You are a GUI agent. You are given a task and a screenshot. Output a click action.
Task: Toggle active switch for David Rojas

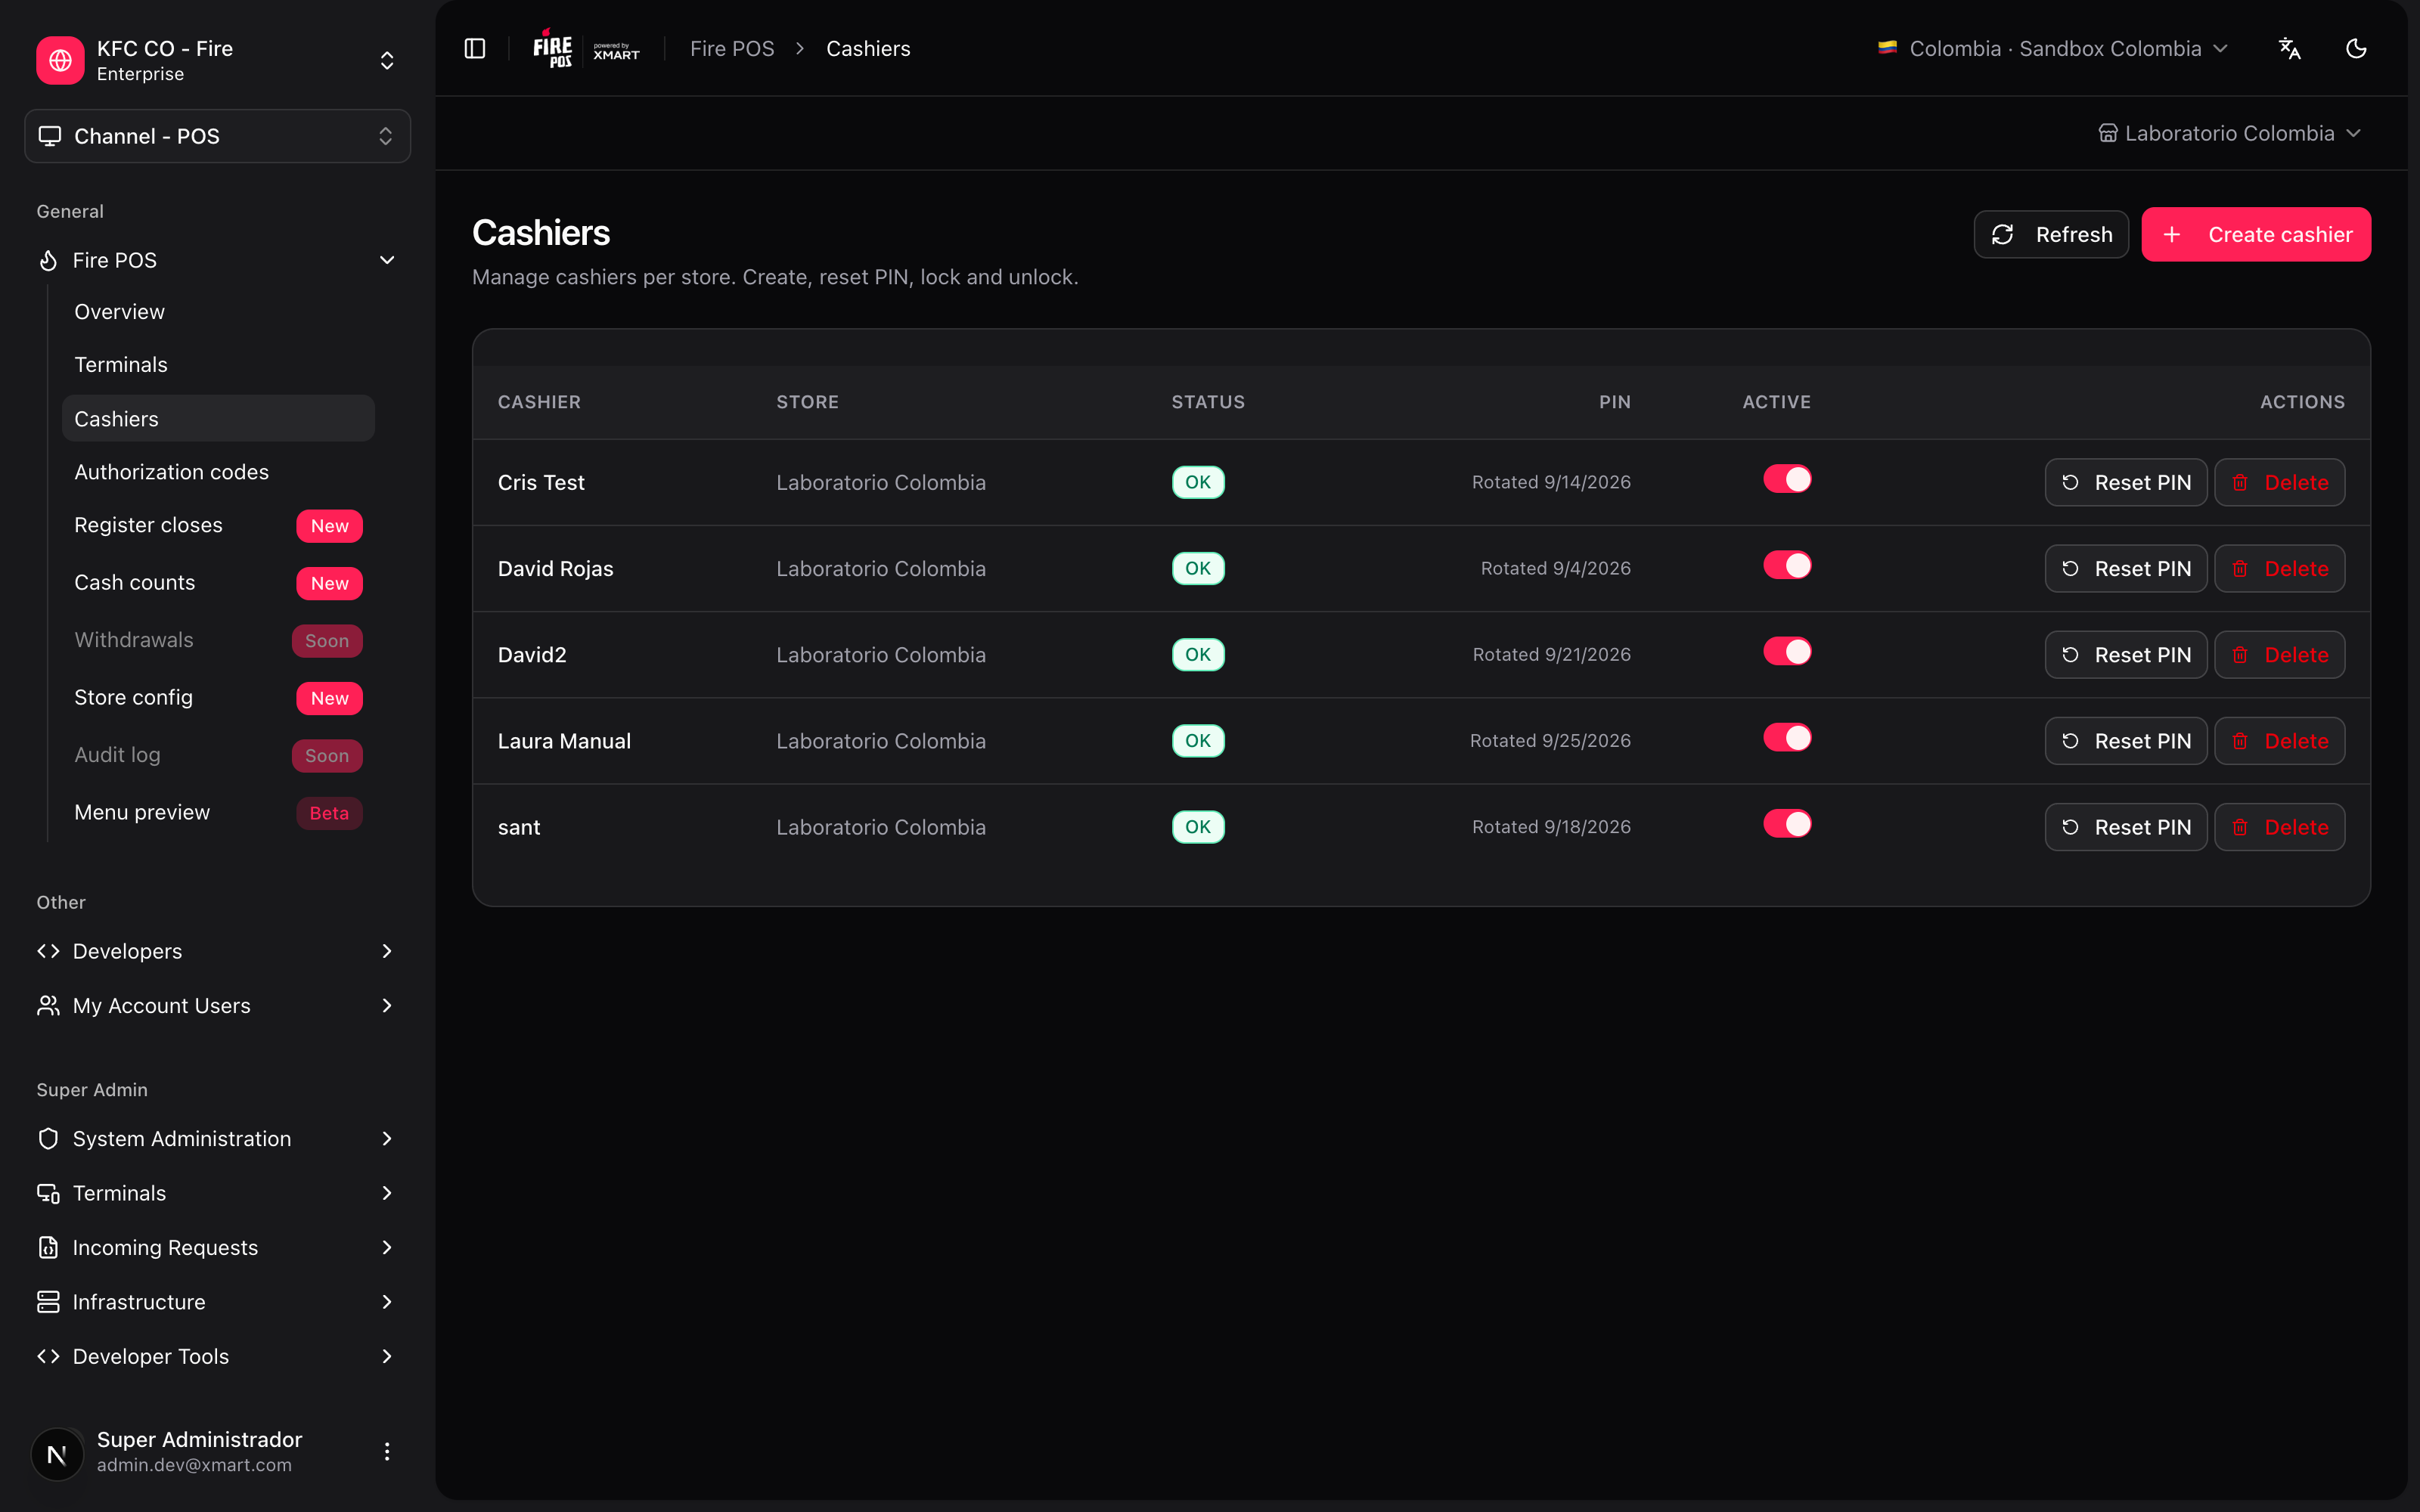[x=1787, y=565]
